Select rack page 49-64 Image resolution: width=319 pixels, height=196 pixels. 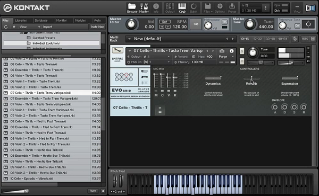coord(283,39)
